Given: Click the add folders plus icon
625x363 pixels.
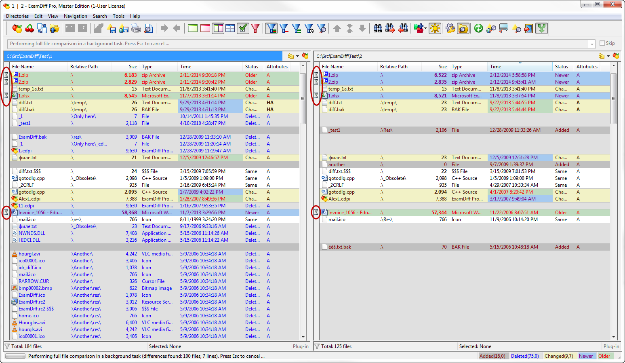Looking at the screenshot, I should [418, 28].
